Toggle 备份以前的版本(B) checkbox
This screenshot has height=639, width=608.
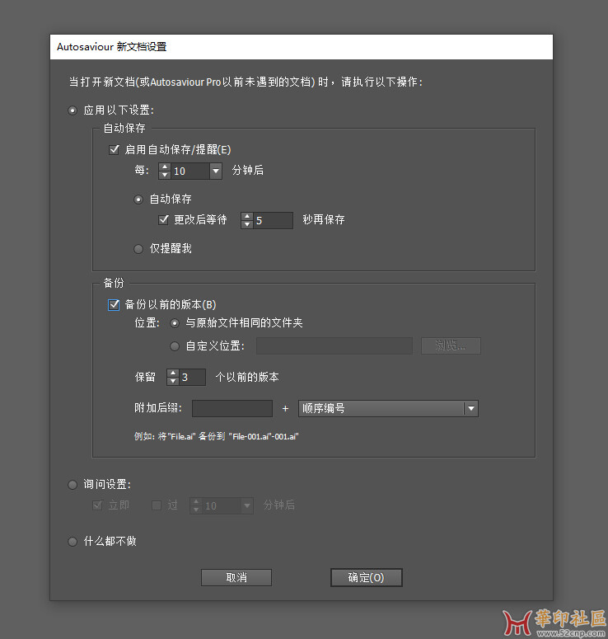(114, 304)
